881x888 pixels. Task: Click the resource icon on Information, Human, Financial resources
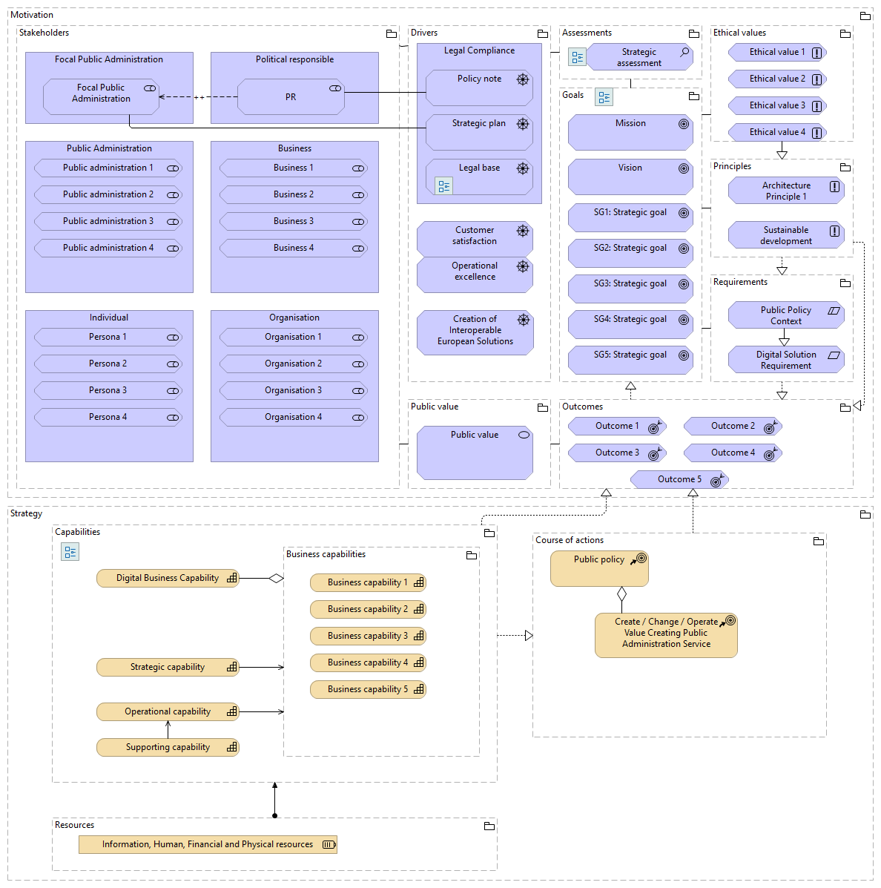pos(329,844)
